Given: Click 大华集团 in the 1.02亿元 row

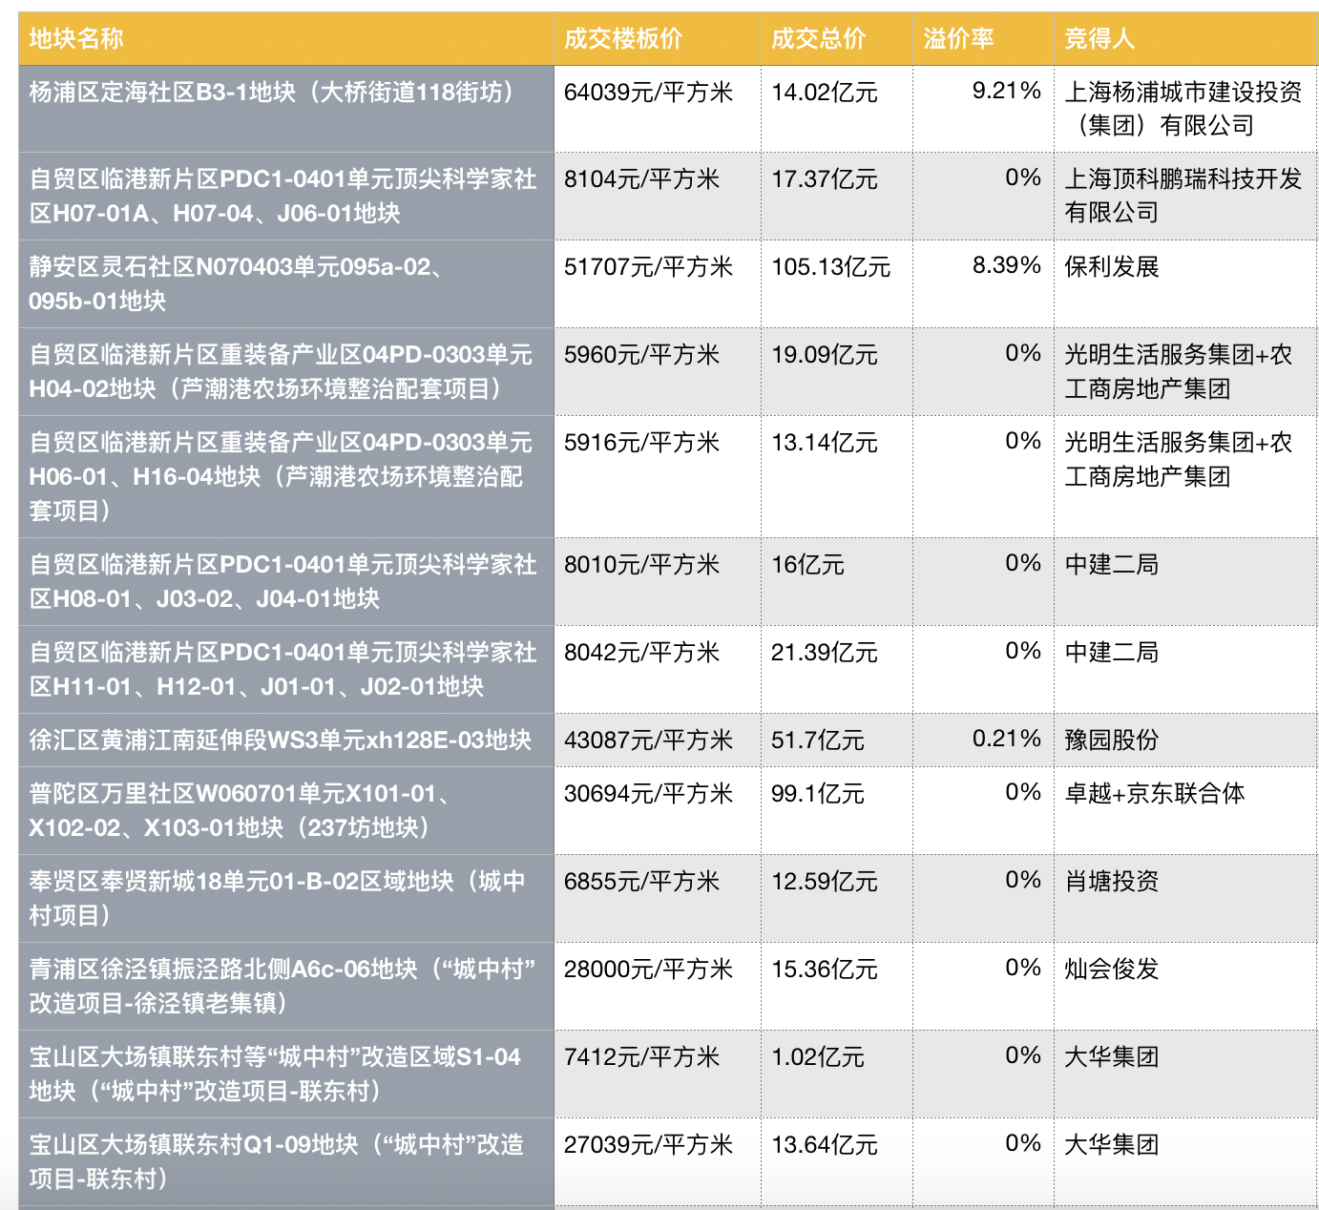Looking at the screenshot, I should click(x=1112, y=1057).
